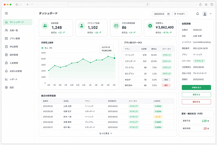Image resolution: width=217 pixels, height=145 pixels.
Task: Click the ¥3,862,400 monthly sales value
Action: (165, 27)
